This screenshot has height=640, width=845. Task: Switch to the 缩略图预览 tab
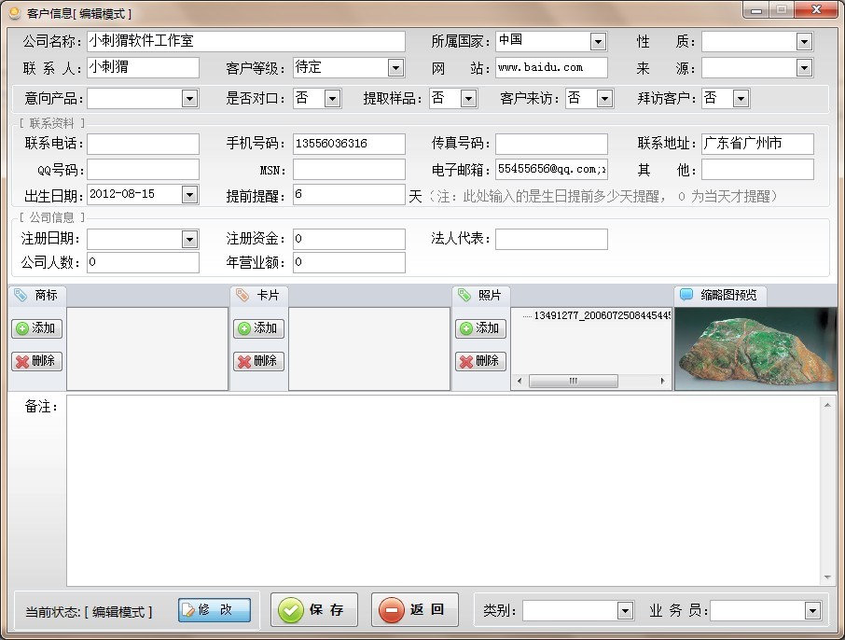point(721,295)
